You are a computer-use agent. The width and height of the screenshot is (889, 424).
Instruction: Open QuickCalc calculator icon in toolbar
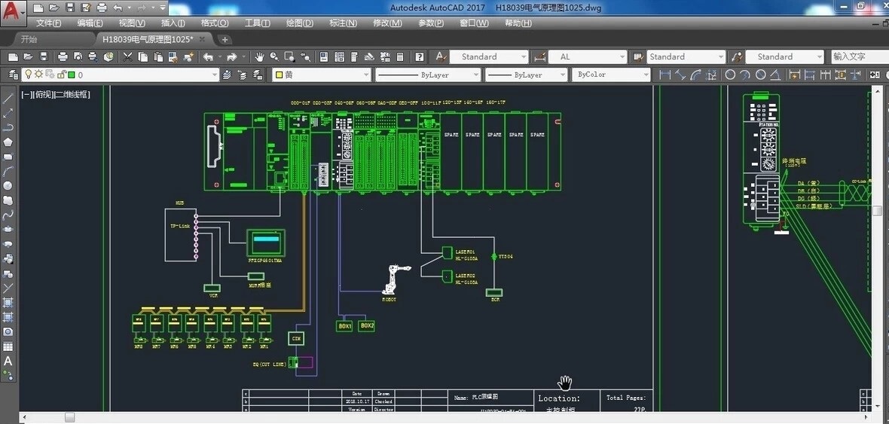(400, 56)
